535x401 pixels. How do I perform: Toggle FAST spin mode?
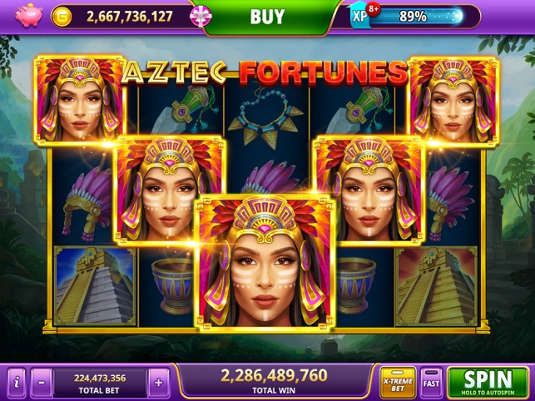[x=431, y=383]
